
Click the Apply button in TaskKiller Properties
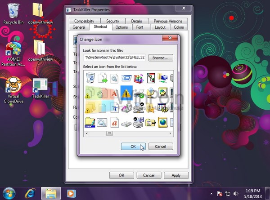coord(176,175)
